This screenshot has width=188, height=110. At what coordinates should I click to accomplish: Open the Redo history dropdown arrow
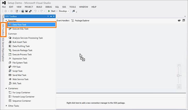[x=44, y=11]
